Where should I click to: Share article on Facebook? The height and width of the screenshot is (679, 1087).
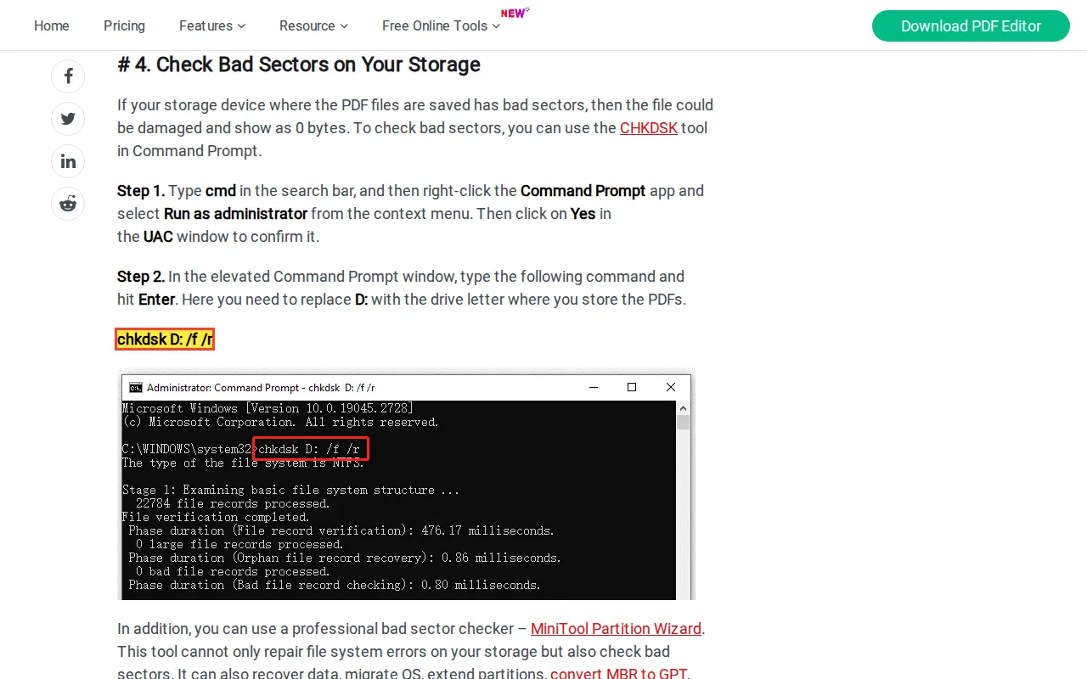(68, 76)
